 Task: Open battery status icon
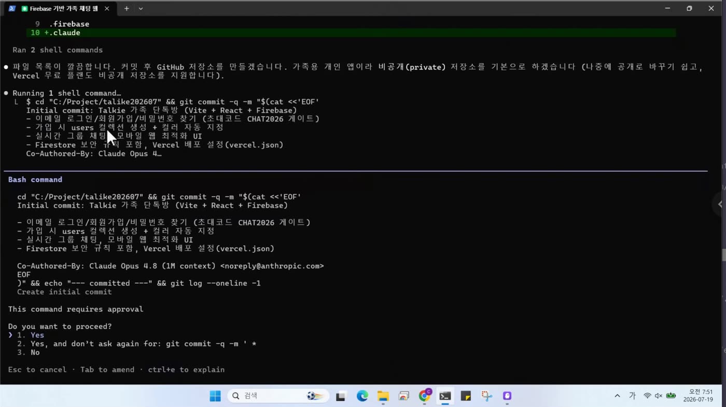click(671, 396)
